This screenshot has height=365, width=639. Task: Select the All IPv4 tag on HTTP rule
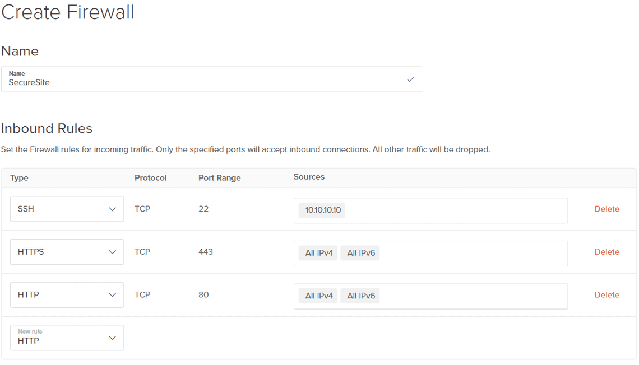tap(317, 296)
